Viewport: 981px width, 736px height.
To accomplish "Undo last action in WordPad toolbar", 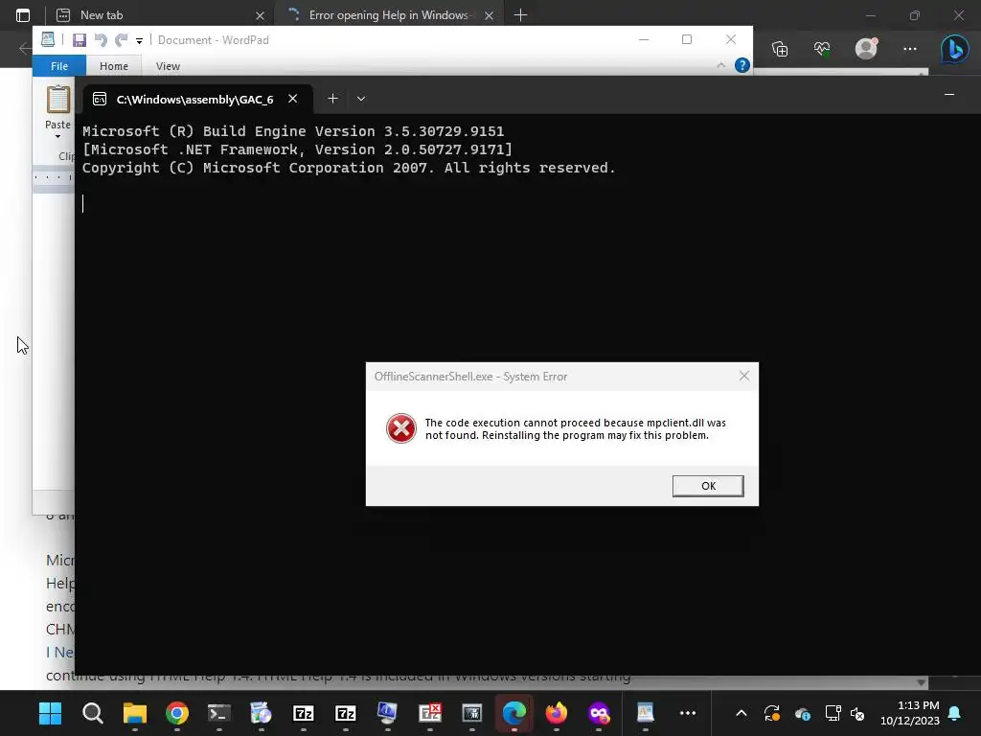I will click(100, 40).
